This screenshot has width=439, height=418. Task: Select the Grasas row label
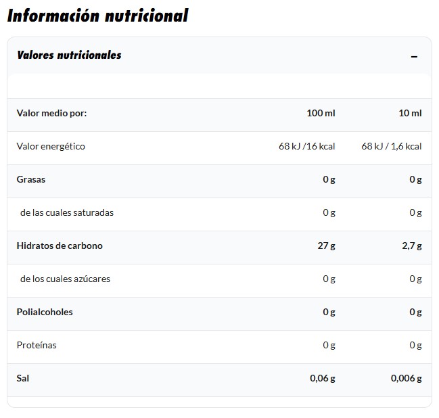(31, 179)
